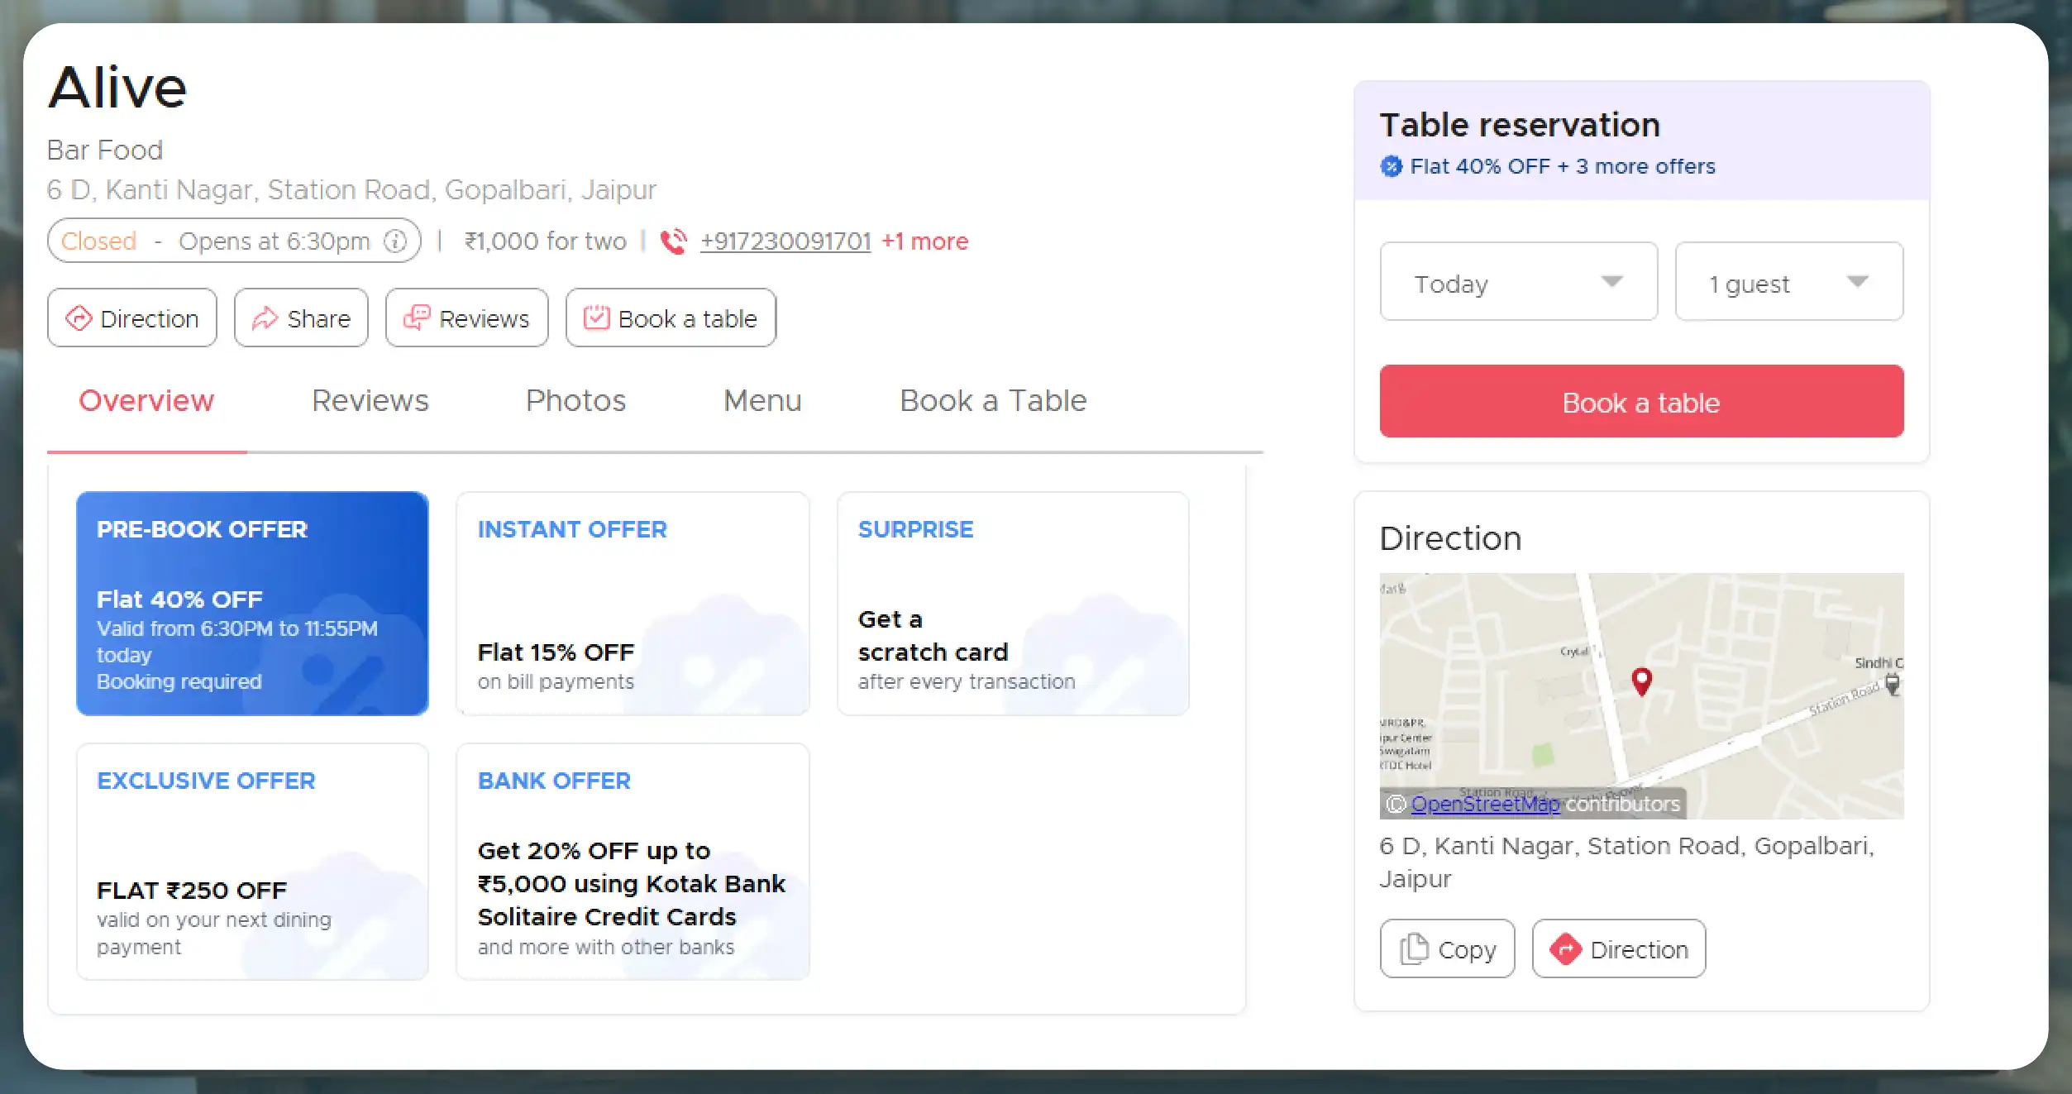Click the Direction map thumbnail
The image size is (2072, 1094).
(1641, 695)
